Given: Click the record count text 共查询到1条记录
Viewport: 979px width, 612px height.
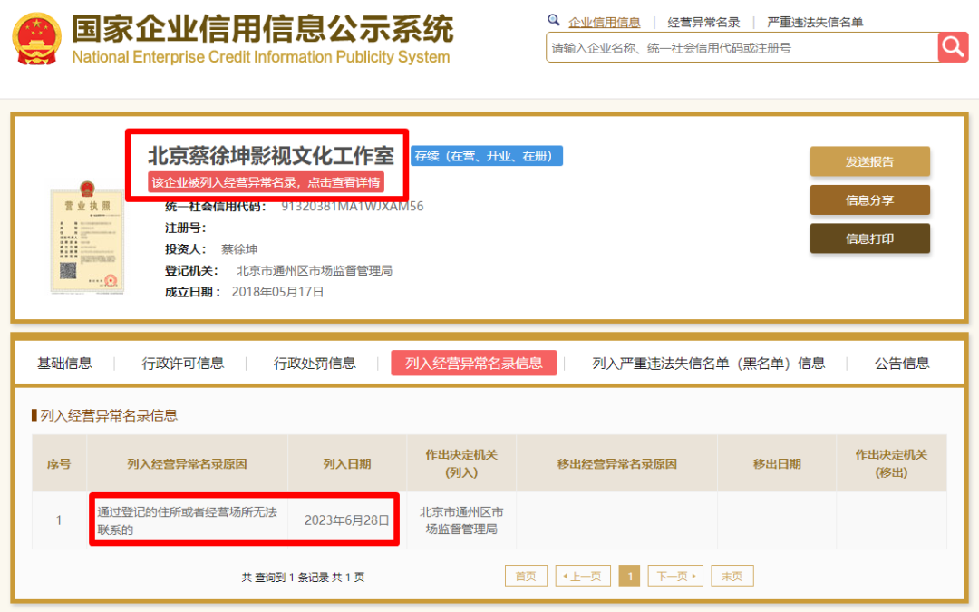Looking at the screenshot, I should click(285, 578).
